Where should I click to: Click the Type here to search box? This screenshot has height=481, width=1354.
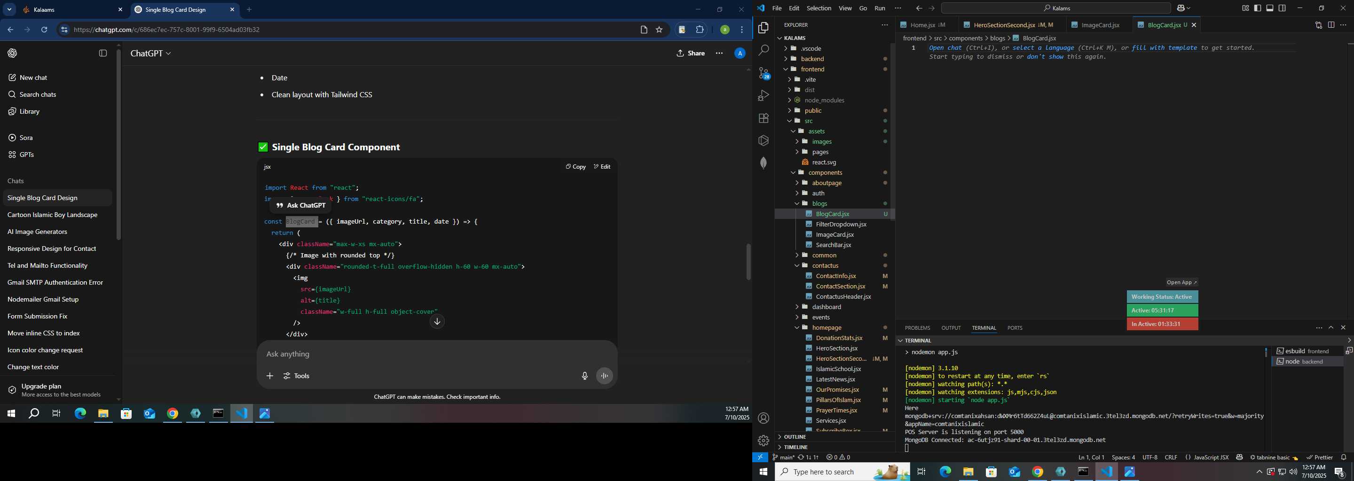842,472
